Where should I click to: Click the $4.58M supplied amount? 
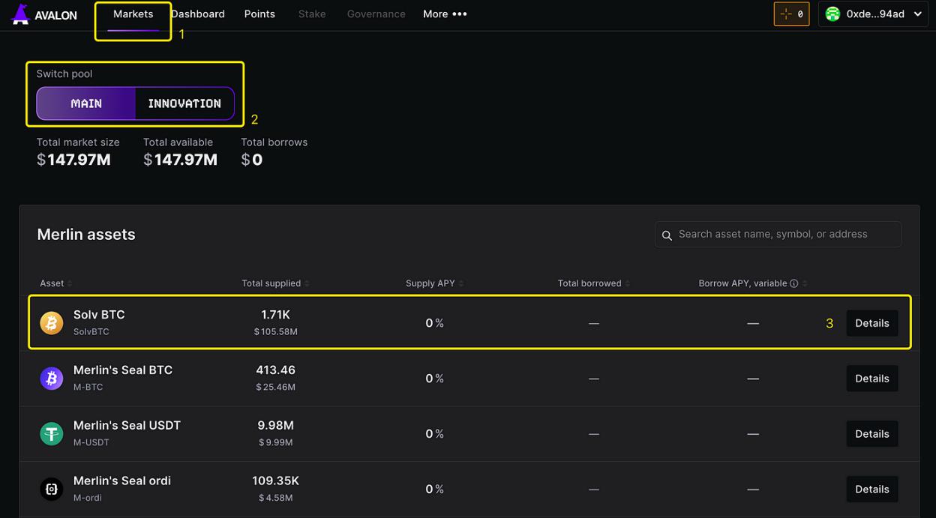[275, 498]
